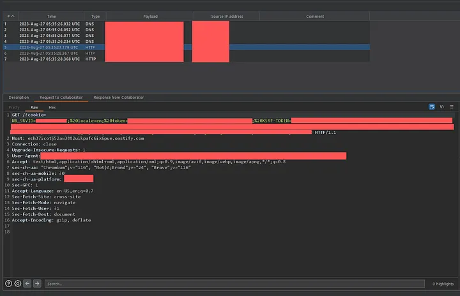460x296 pixels.
Task: Click the 'Sec-Fetch-User: ?1' line
Action: pos(36,209)
